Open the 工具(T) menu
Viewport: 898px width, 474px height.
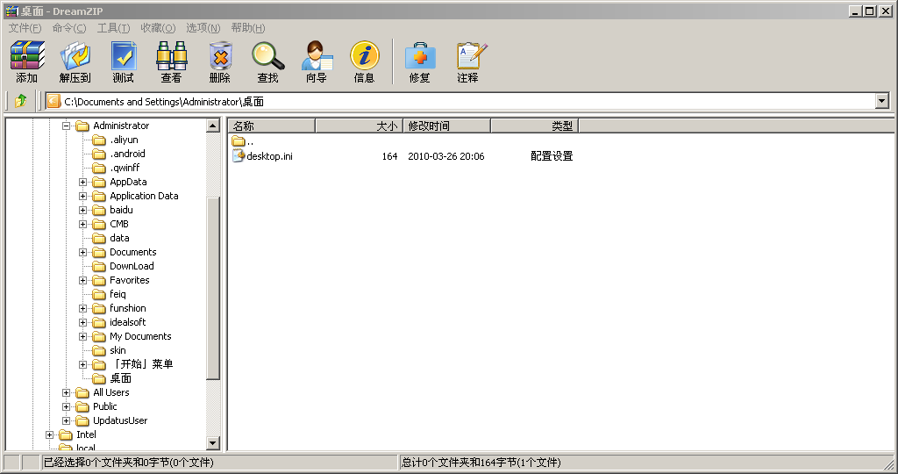coord(113,28)
